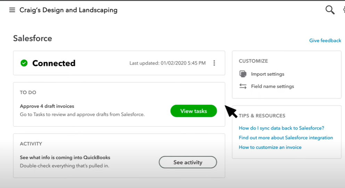Open the three-dot connection options menu
This screenshot has width=345, height=188.
(x=214, y=63)
